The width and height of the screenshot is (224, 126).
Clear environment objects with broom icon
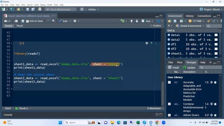tap(209, 21)
